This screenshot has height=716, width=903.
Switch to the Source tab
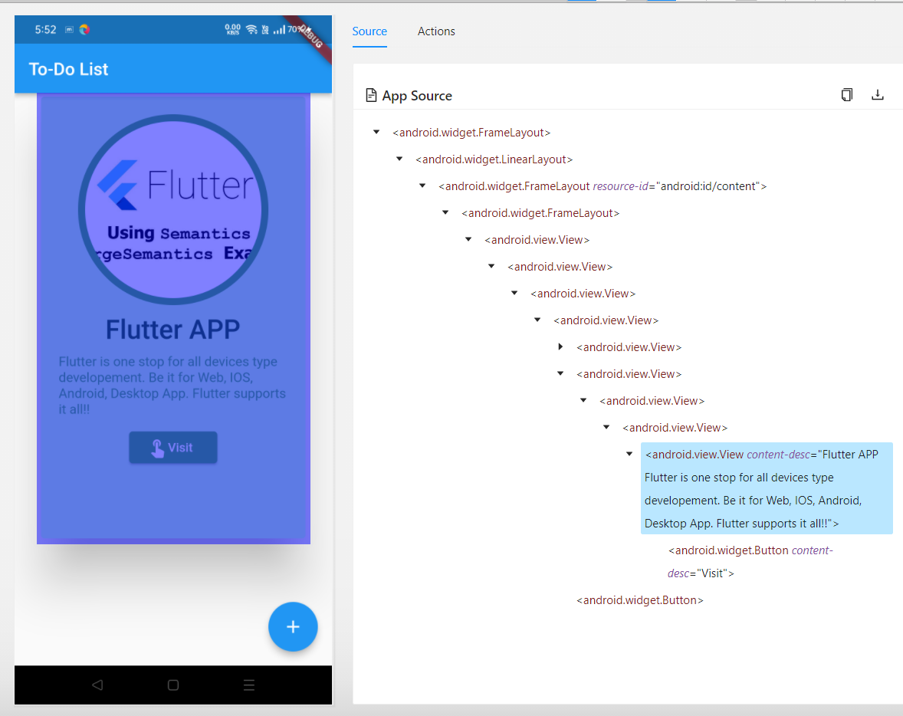(x=369, y=31)
